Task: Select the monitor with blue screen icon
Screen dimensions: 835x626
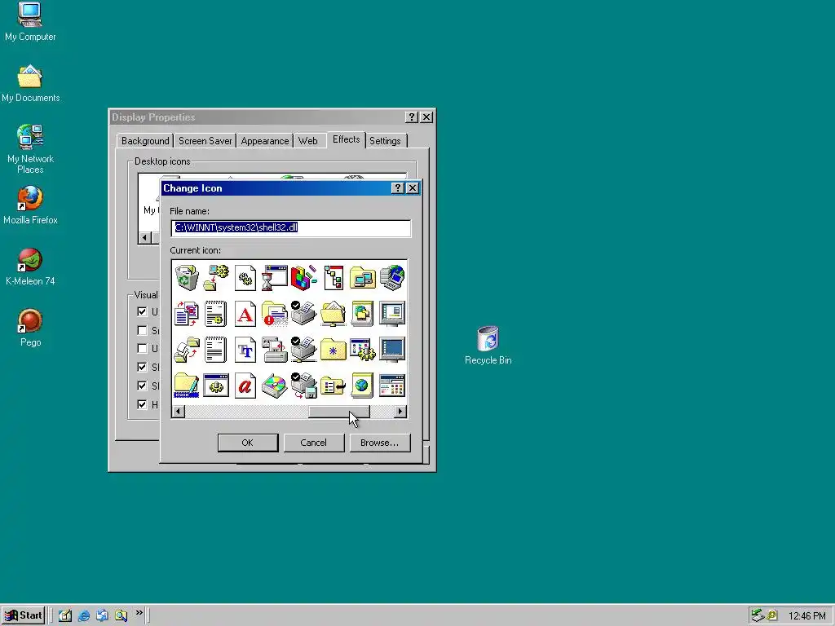Action: pyautogui.click(x=392, y=350)
